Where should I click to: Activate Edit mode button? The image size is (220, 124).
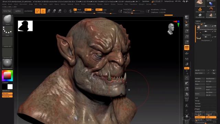tap(37, 11)
